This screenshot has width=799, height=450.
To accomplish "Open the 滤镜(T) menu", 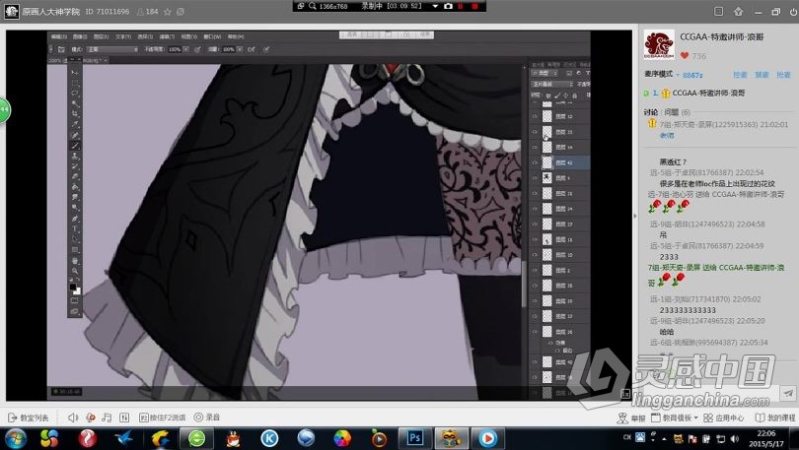I will click(x=167, y=36).
